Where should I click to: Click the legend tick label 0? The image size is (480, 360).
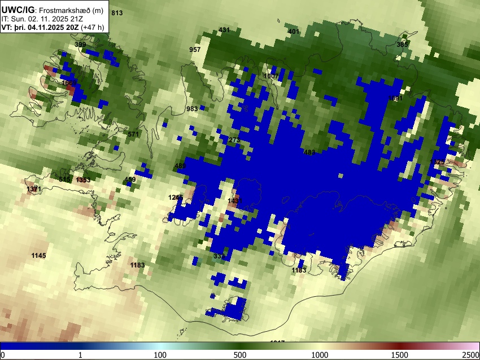coord(3,355)
